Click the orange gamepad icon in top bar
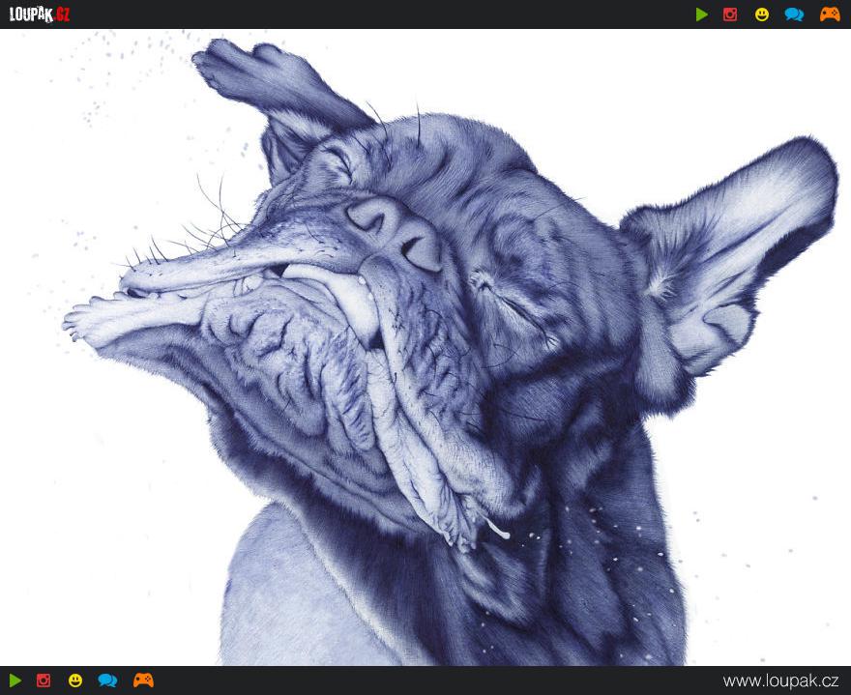The height and width of the screenshot is (695, 851). click(830, 14)
